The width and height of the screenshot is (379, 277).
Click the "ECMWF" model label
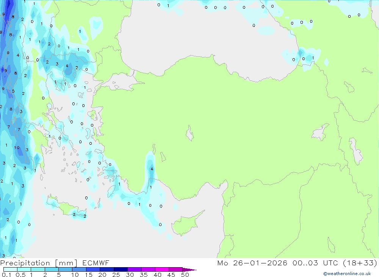(x=96, y=263)
